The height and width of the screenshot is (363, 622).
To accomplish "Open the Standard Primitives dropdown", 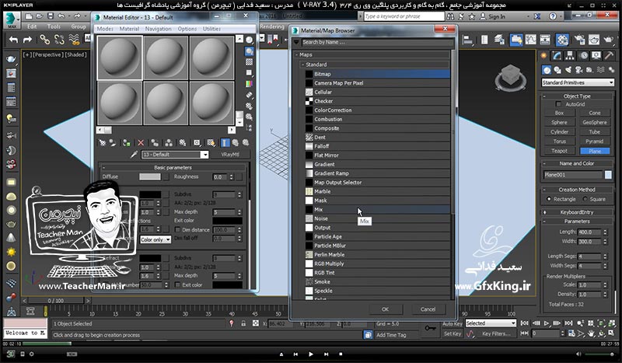I will pyautogui.click(x=578, y=82).
